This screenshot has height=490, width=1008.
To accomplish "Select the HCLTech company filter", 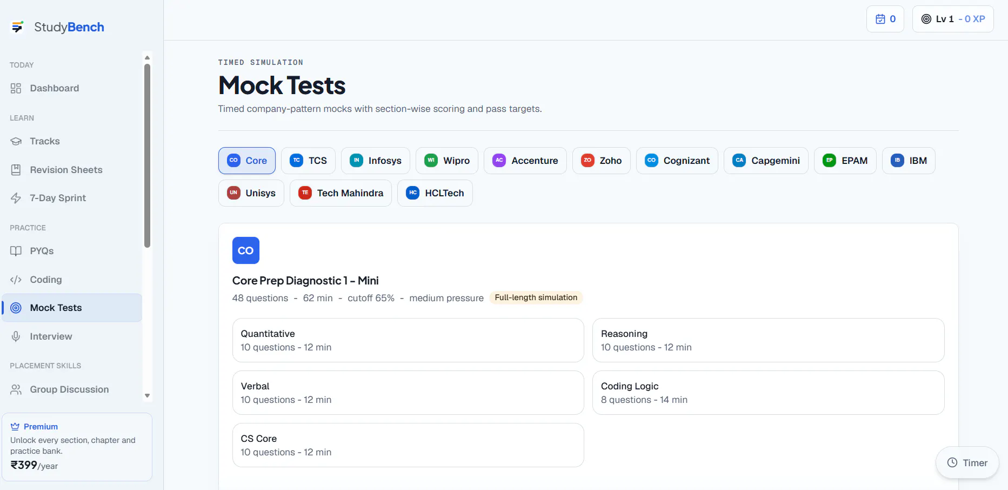I will coord(435,193).
